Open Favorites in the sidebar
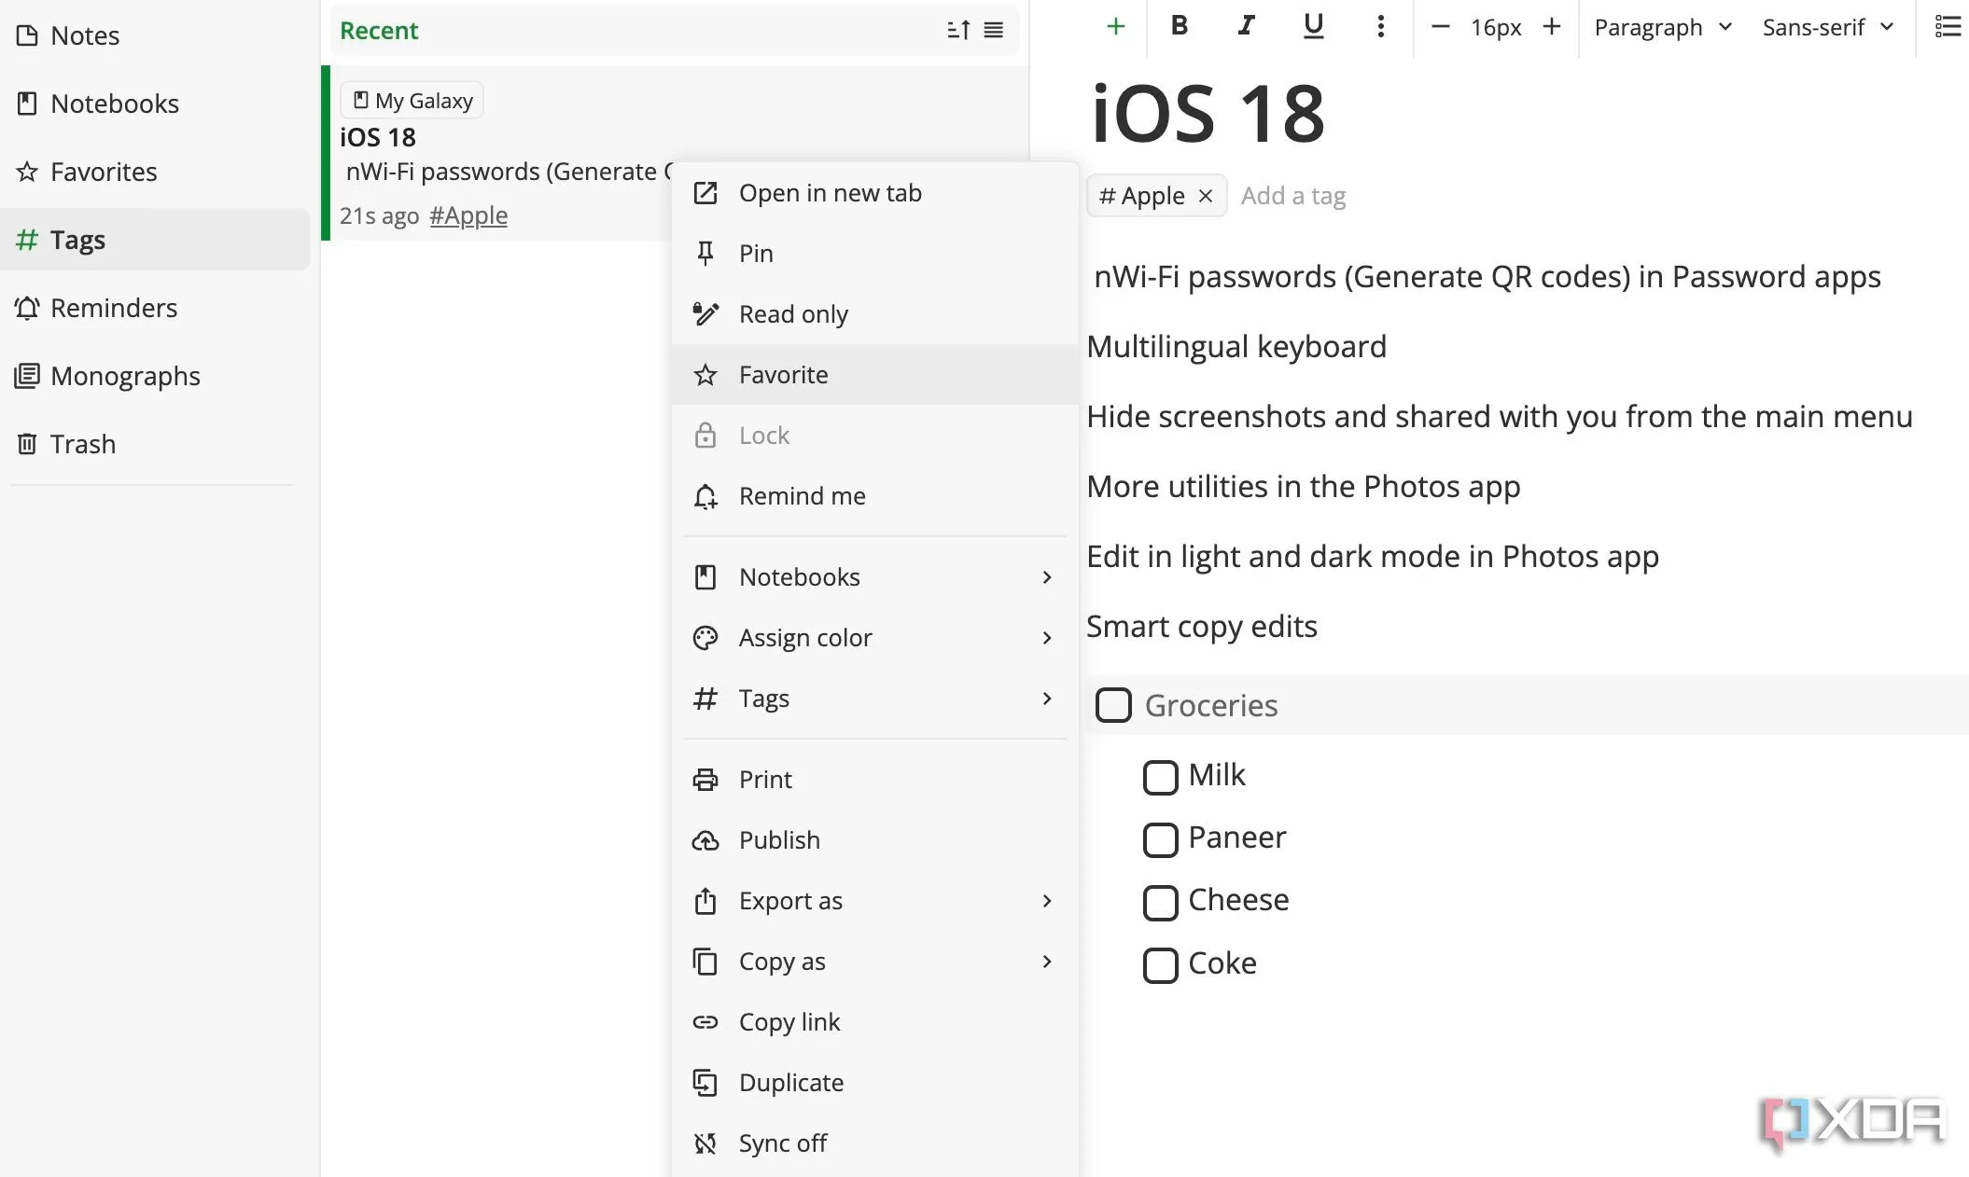The height and width of the screenshot is (1177, 1969). point(154,172)
